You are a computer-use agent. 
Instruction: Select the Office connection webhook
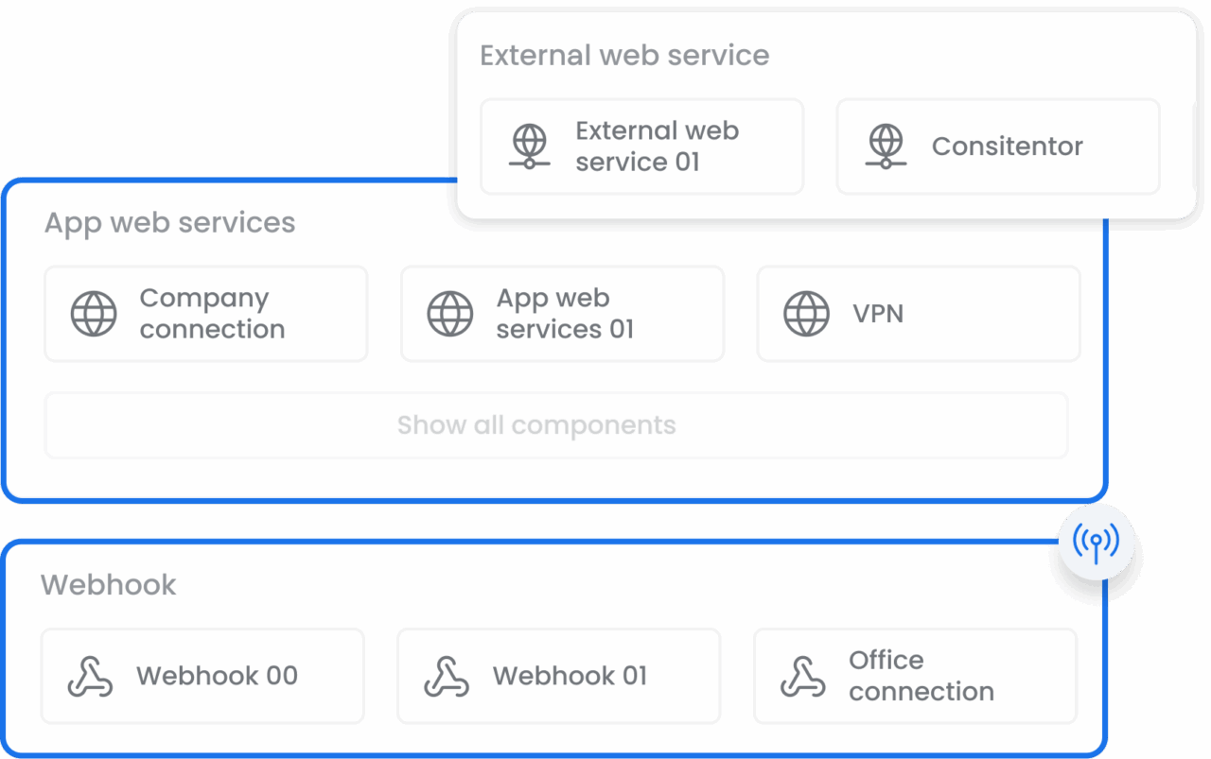pyautogui.click(x=914, y=676)
